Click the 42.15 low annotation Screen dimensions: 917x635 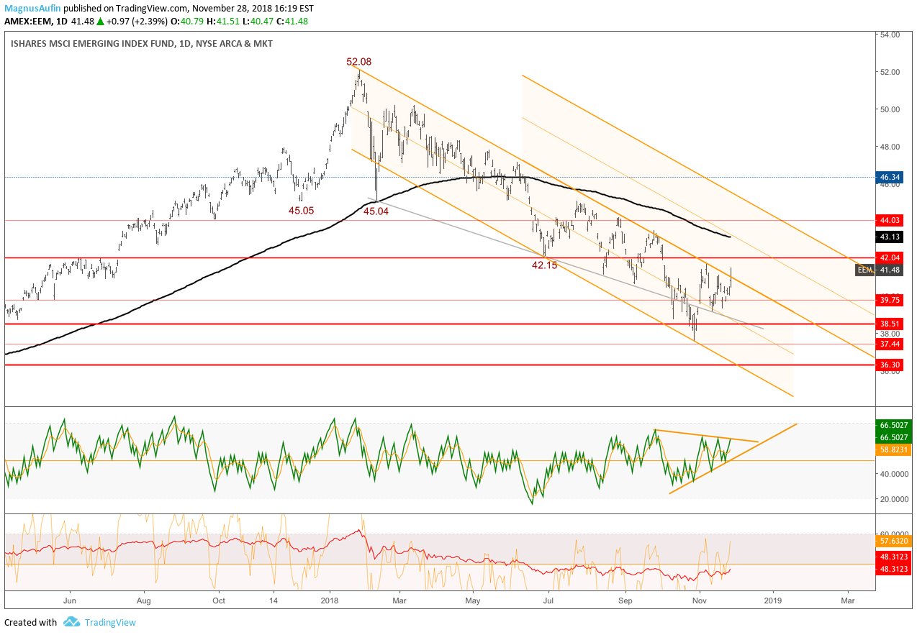pos(545,265)
